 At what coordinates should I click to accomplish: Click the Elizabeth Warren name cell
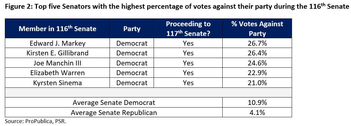pyautogui.click(x=58, y=73)
